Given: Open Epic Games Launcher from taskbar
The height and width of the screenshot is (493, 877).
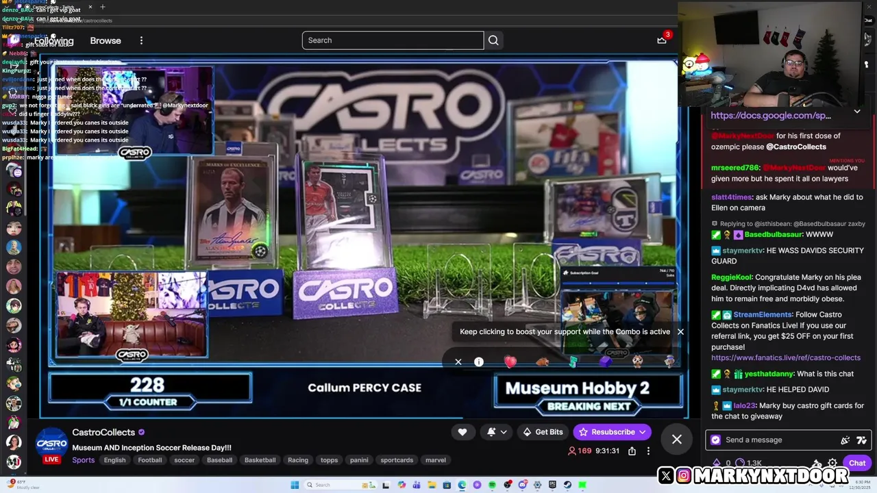Looking at the screenshot, I should tap(552, 485).
